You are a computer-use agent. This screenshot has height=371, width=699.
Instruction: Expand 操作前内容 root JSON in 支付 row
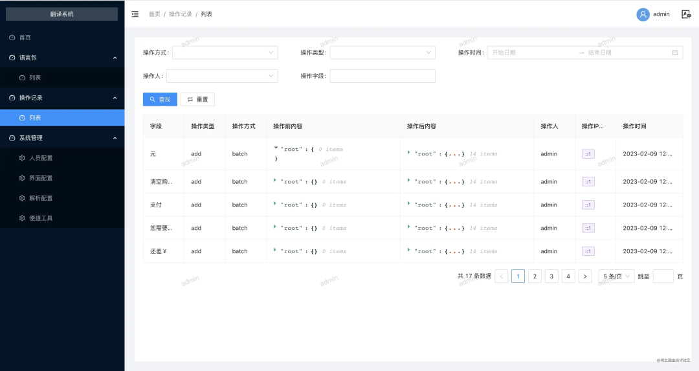click(x=275, y=203)
